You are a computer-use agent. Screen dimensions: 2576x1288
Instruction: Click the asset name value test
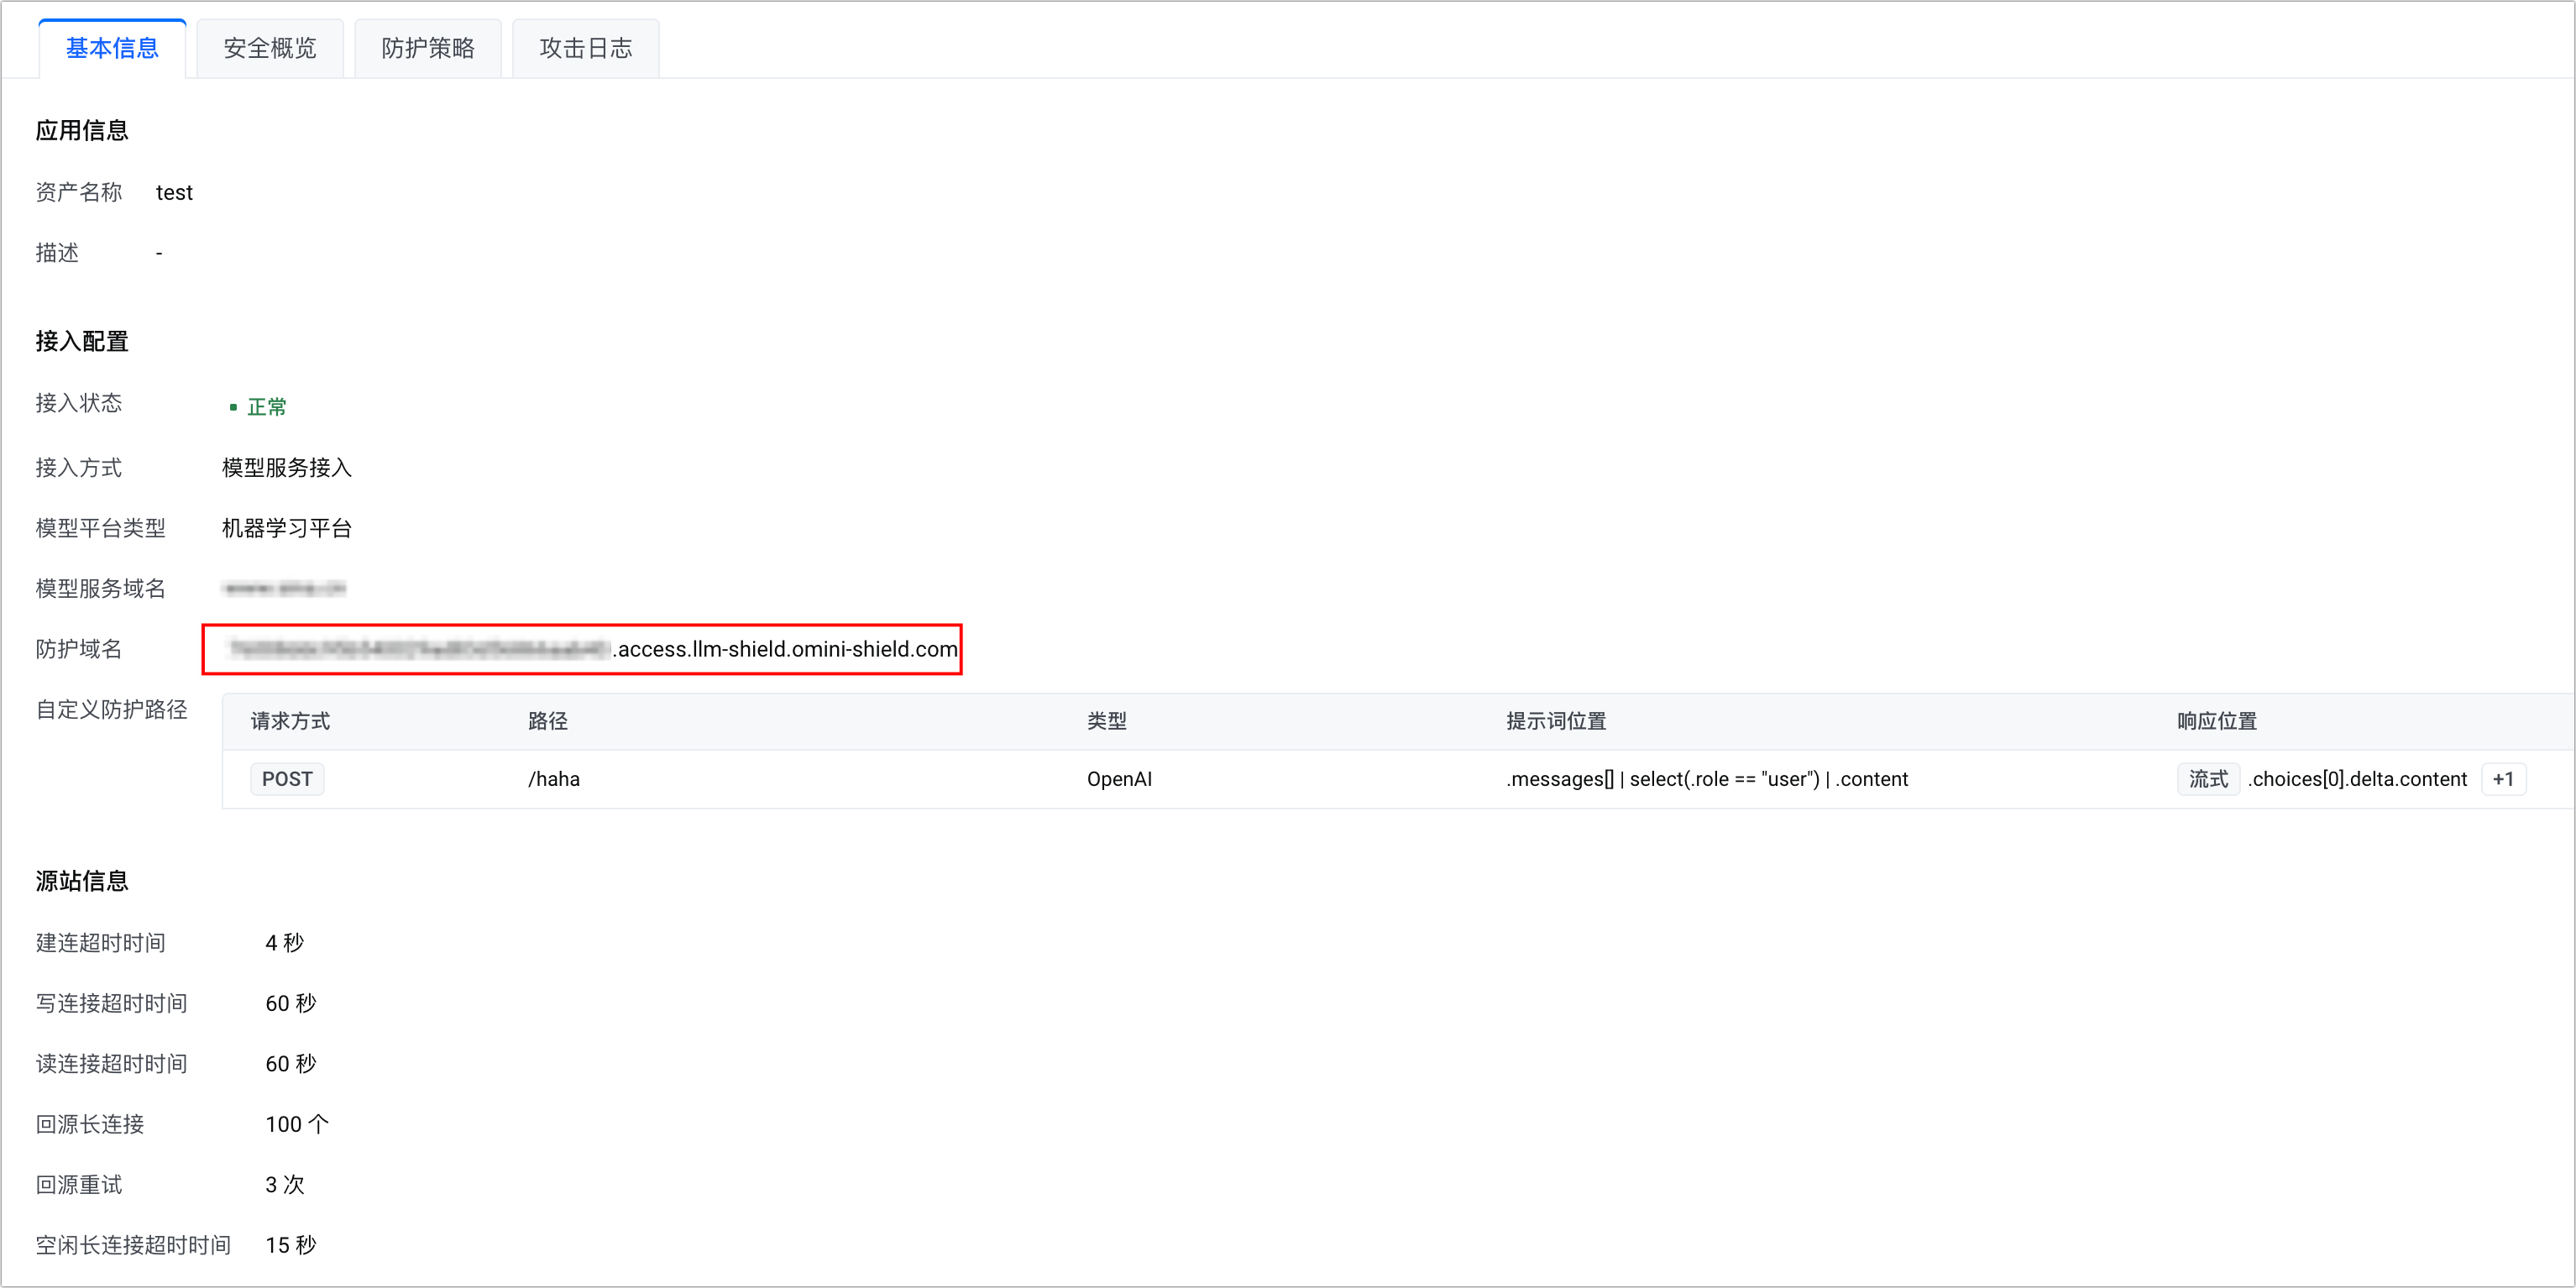coord(174,192)
